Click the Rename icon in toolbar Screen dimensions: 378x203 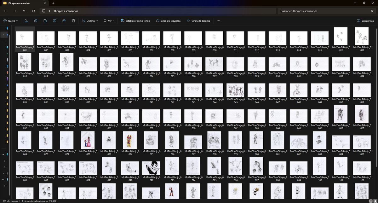point(54,21)
